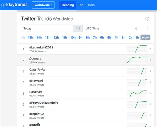Expand the #ProvaDofazendeiro row chevron
This screenshot has height=127, width=157.
coord(150,104)
